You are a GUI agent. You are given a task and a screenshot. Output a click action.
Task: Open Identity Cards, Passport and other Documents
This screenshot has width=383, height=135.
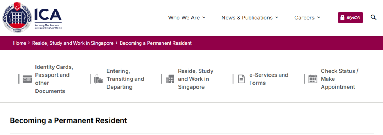click(x=54, y=79)
